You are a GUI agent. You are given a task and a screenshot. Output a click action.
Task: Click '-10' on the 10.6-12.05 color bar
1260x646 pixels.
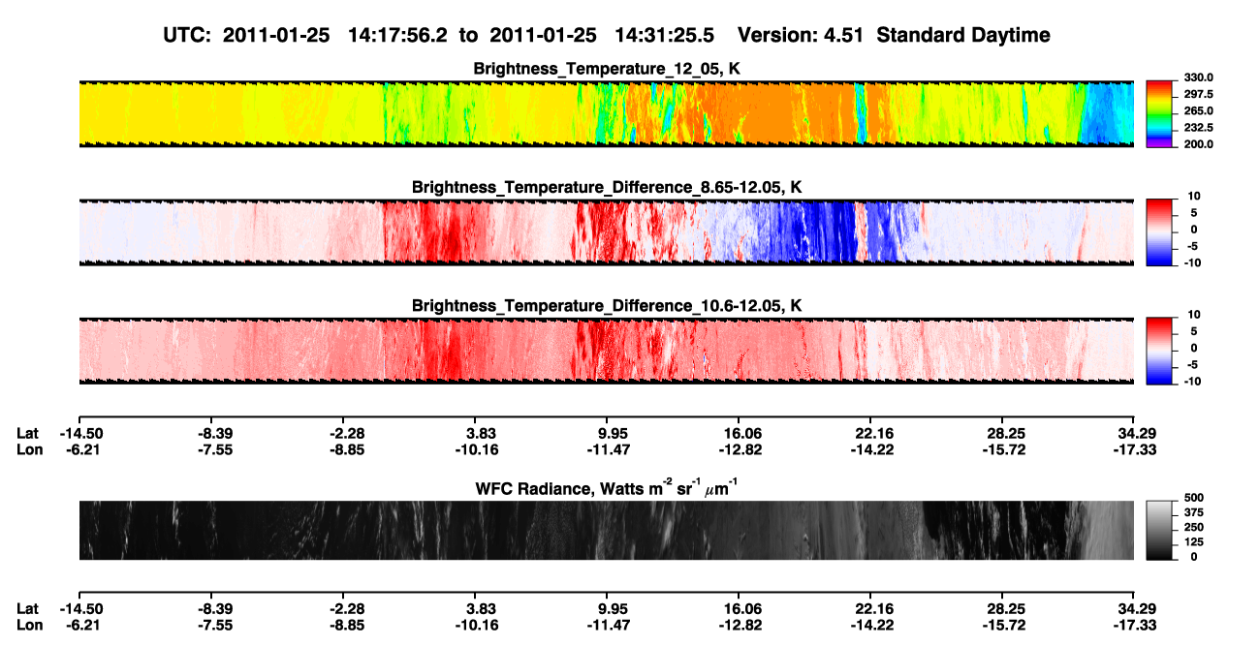click(1192, 381)
